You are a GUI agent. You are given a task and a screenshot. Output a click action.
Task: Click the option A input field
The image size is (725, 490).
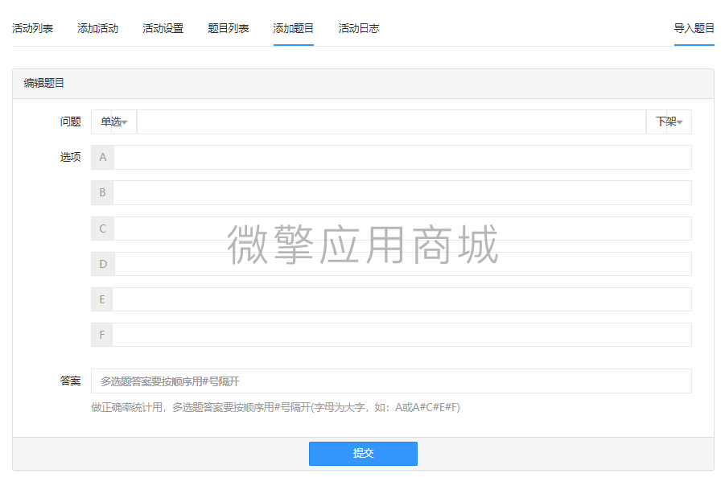[x=402, y=157]
